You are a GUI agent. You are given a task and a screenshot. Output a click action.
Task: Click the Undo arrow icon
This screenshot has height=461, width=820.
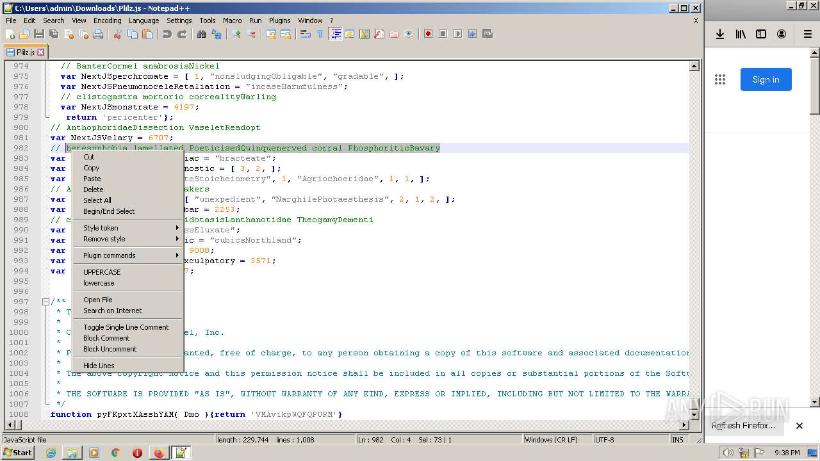(167, 34)
